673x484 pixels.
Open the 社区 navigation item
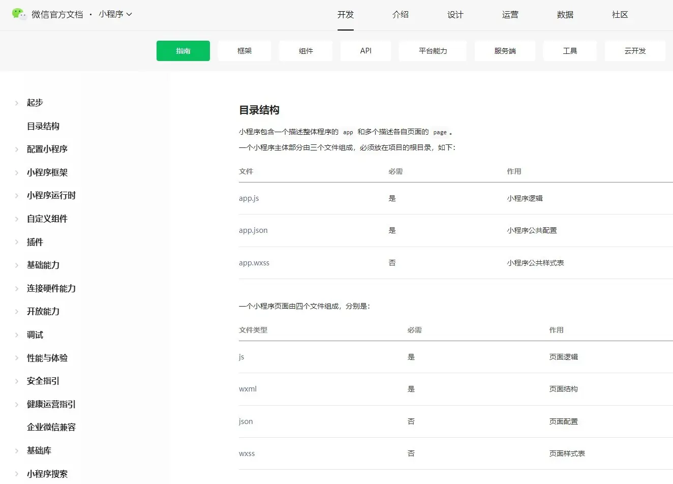tap(620, 15)
